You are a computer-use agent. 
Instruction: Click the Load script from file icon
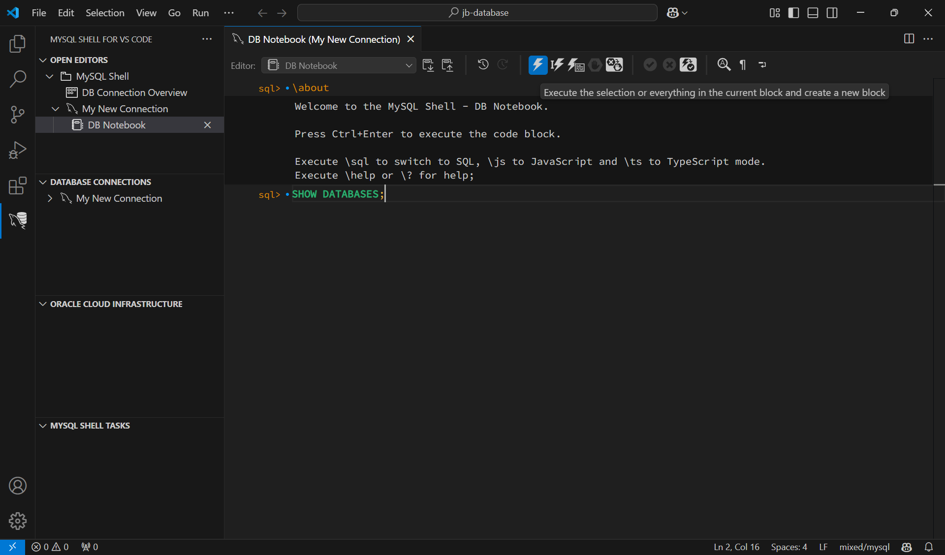(x=447, y=65)
